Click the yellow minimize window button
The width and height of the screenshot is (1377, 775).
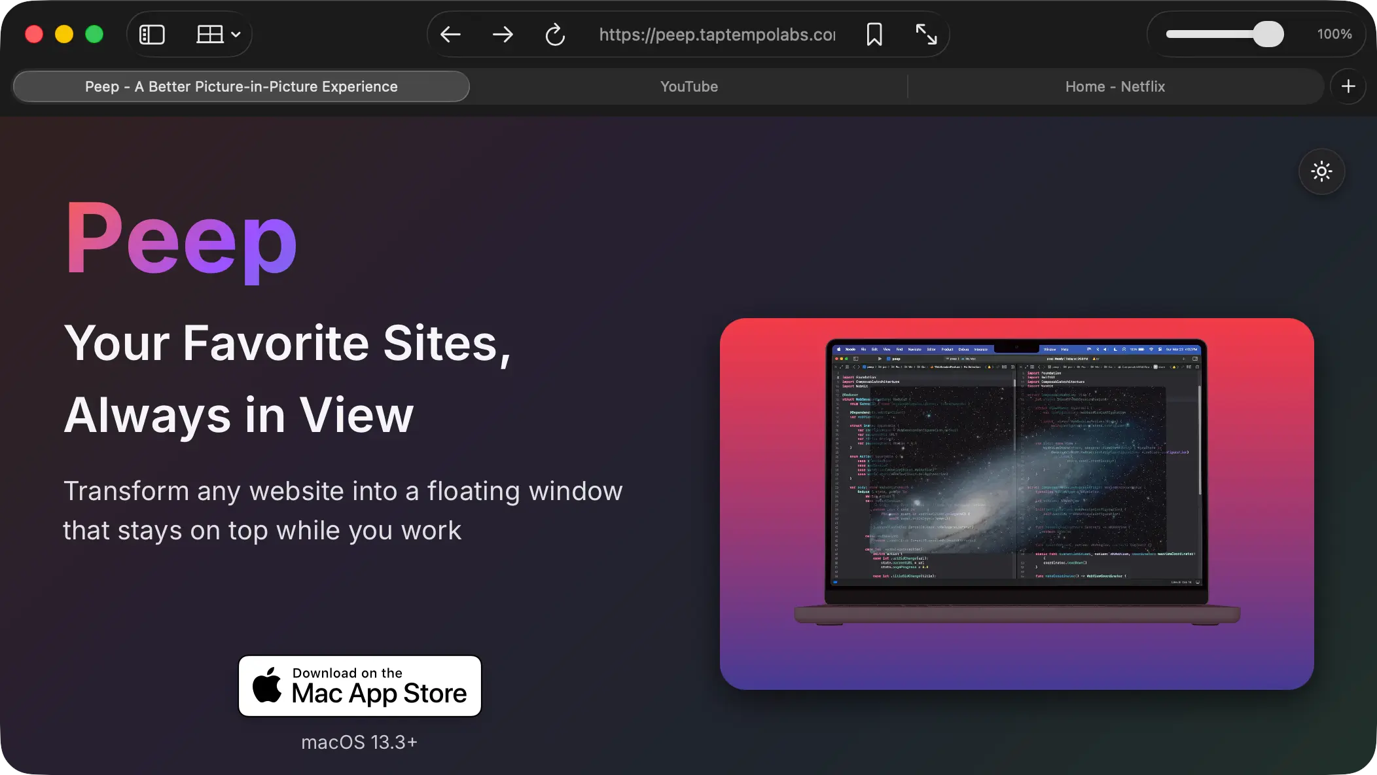pos(64,34)
